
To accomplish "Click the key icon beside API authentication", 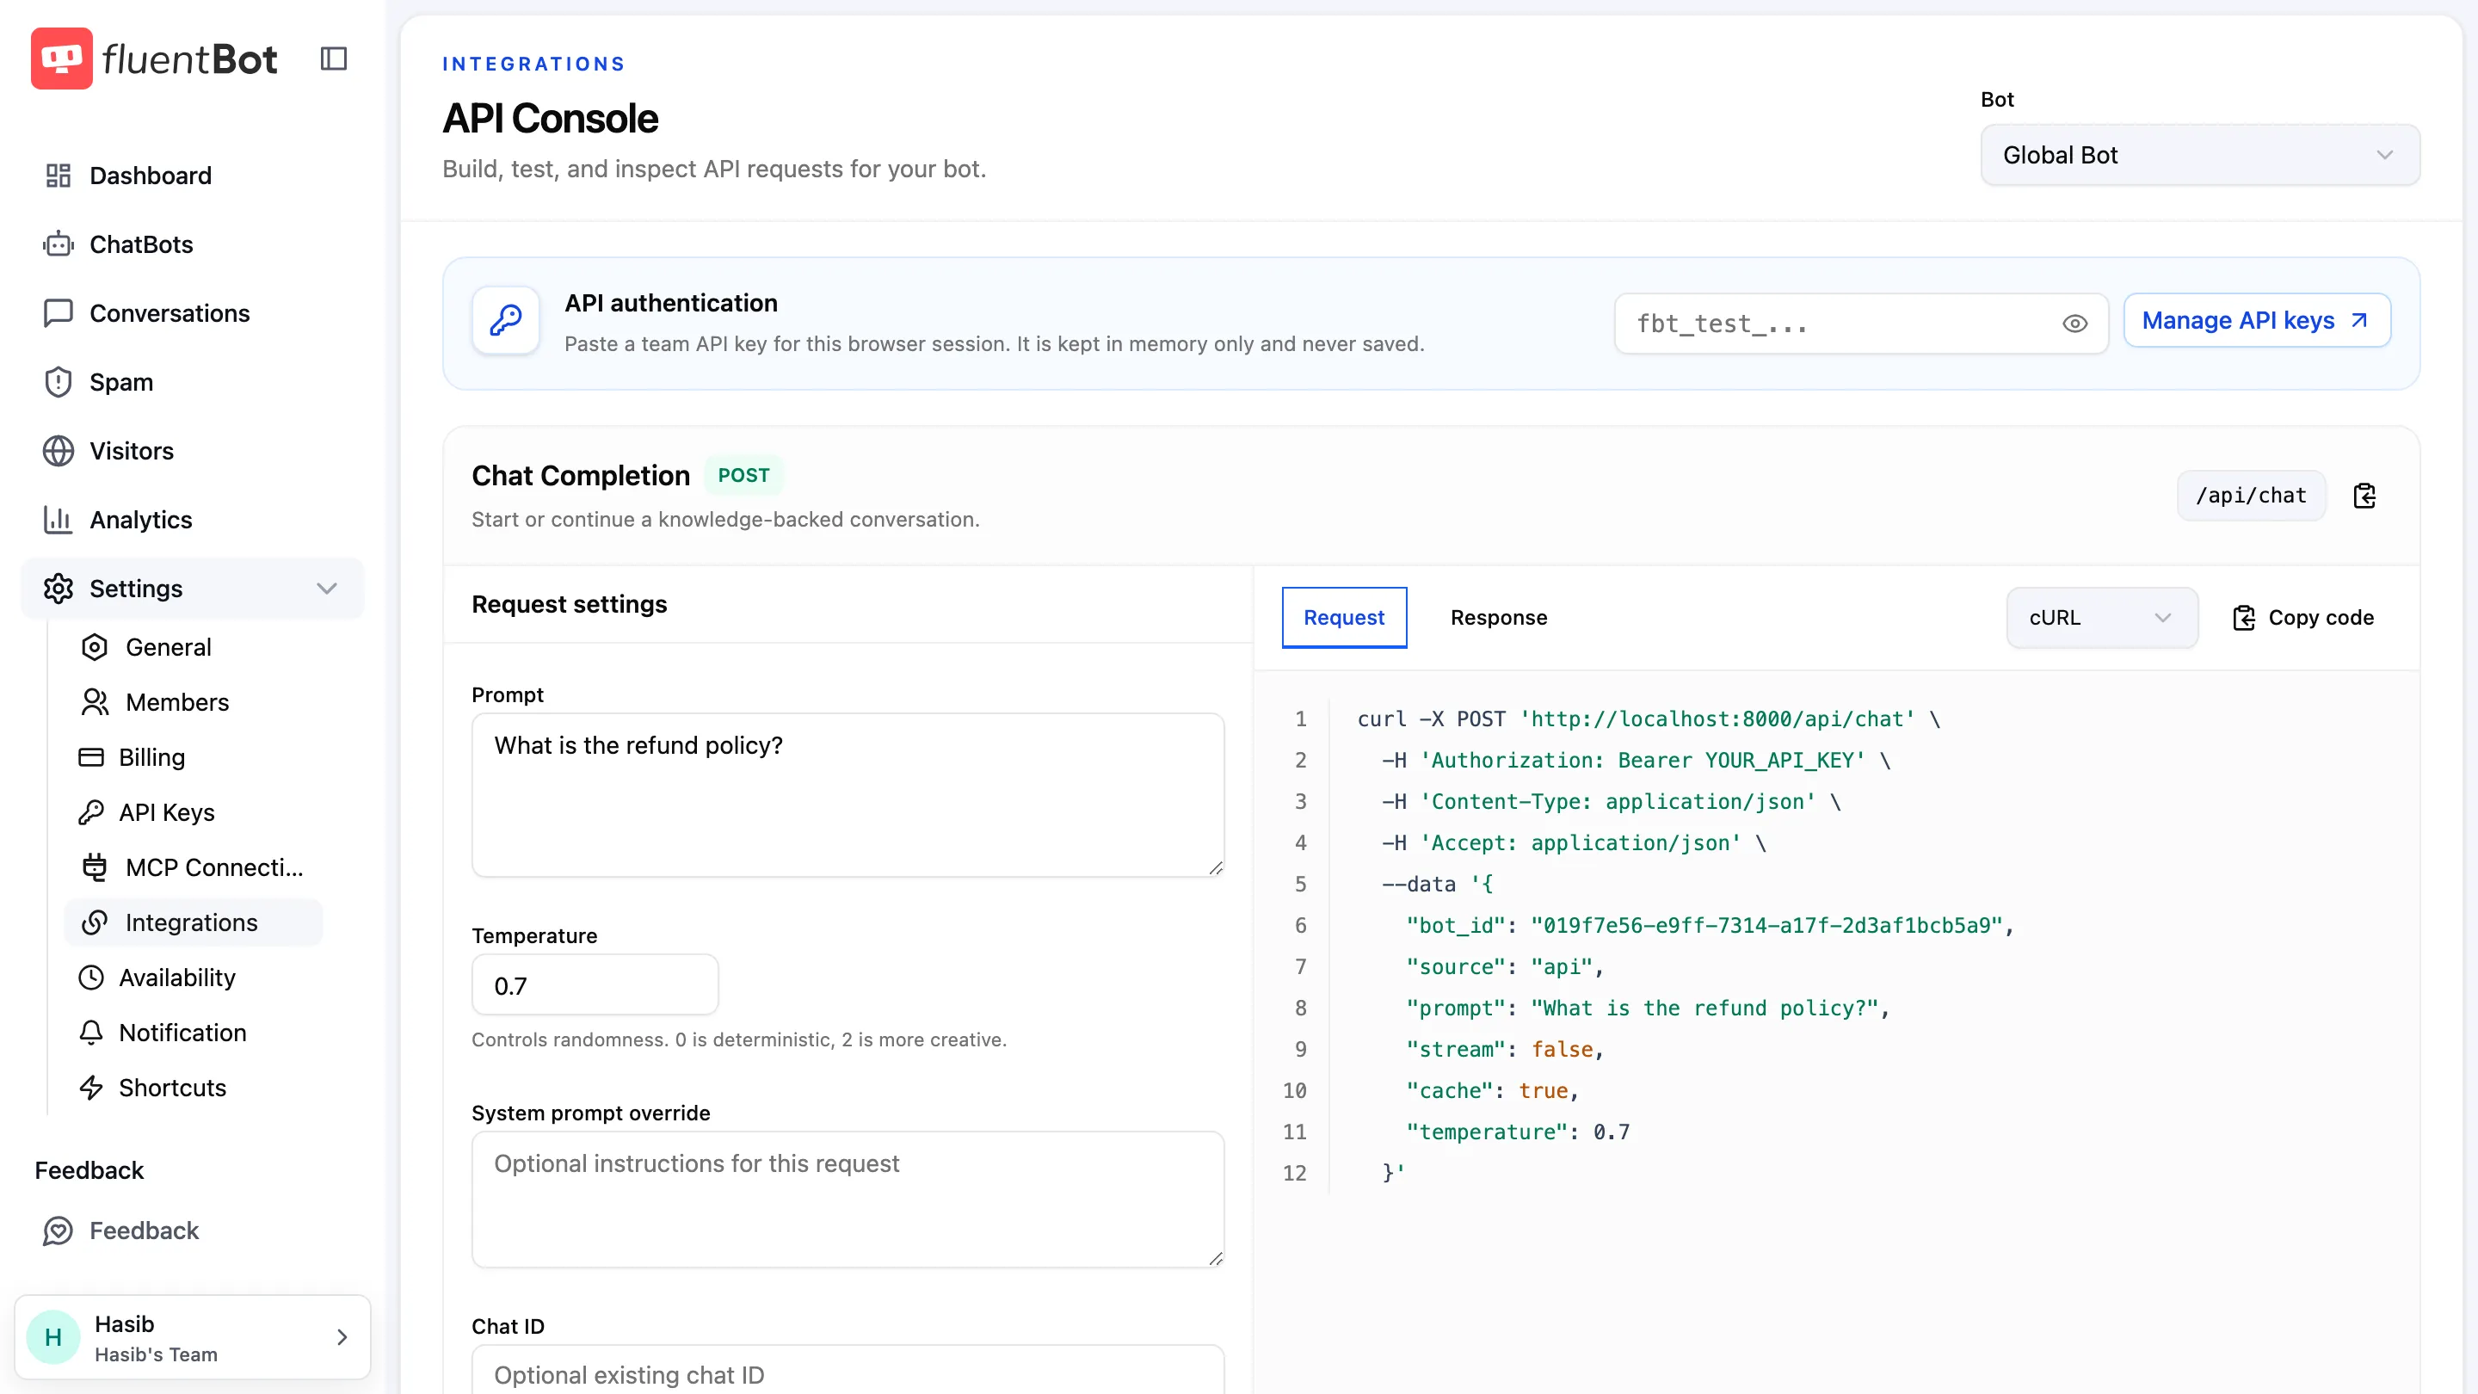I will [x=506, y=319].
